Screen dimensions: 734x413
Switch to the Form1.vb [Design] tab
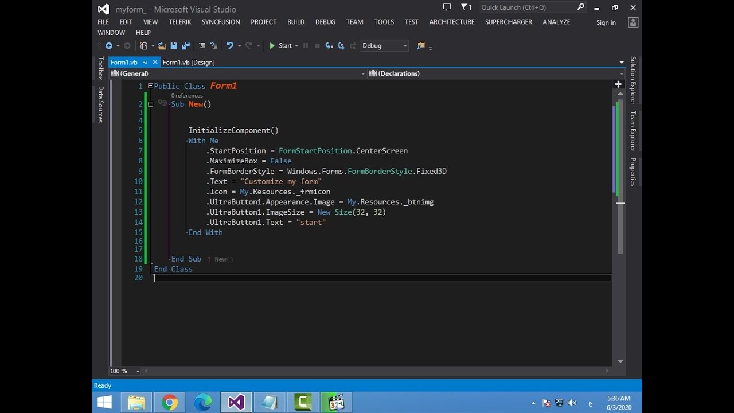189,62
